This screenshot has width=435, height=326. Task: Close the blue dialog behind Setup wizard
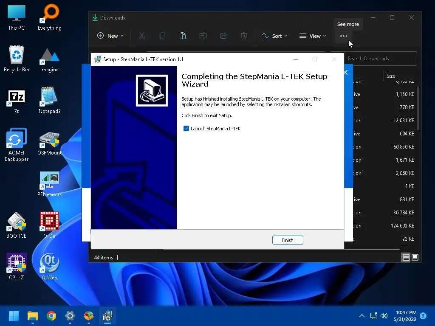(x=346, y=72)
